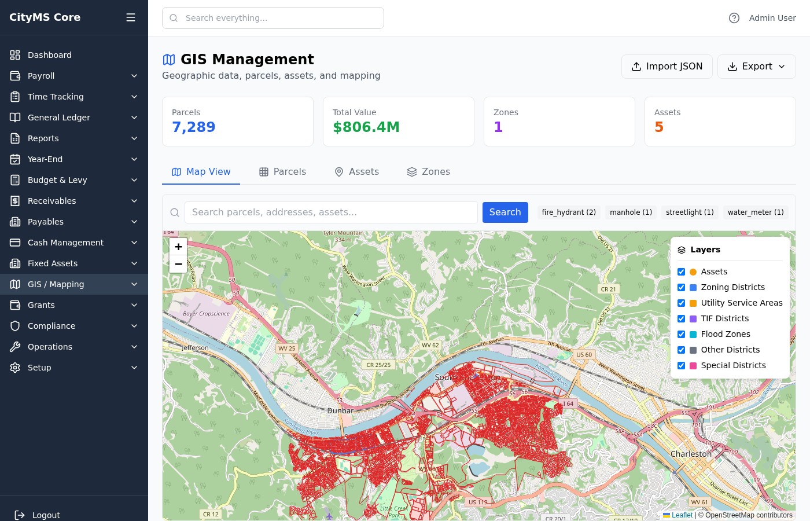Click the Logout icon at sidebar bottom

19,515
